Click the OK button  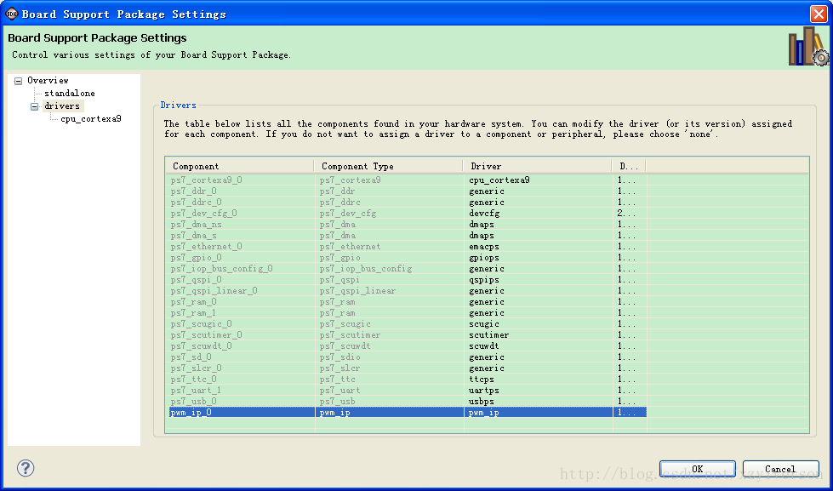click(698, 469)
